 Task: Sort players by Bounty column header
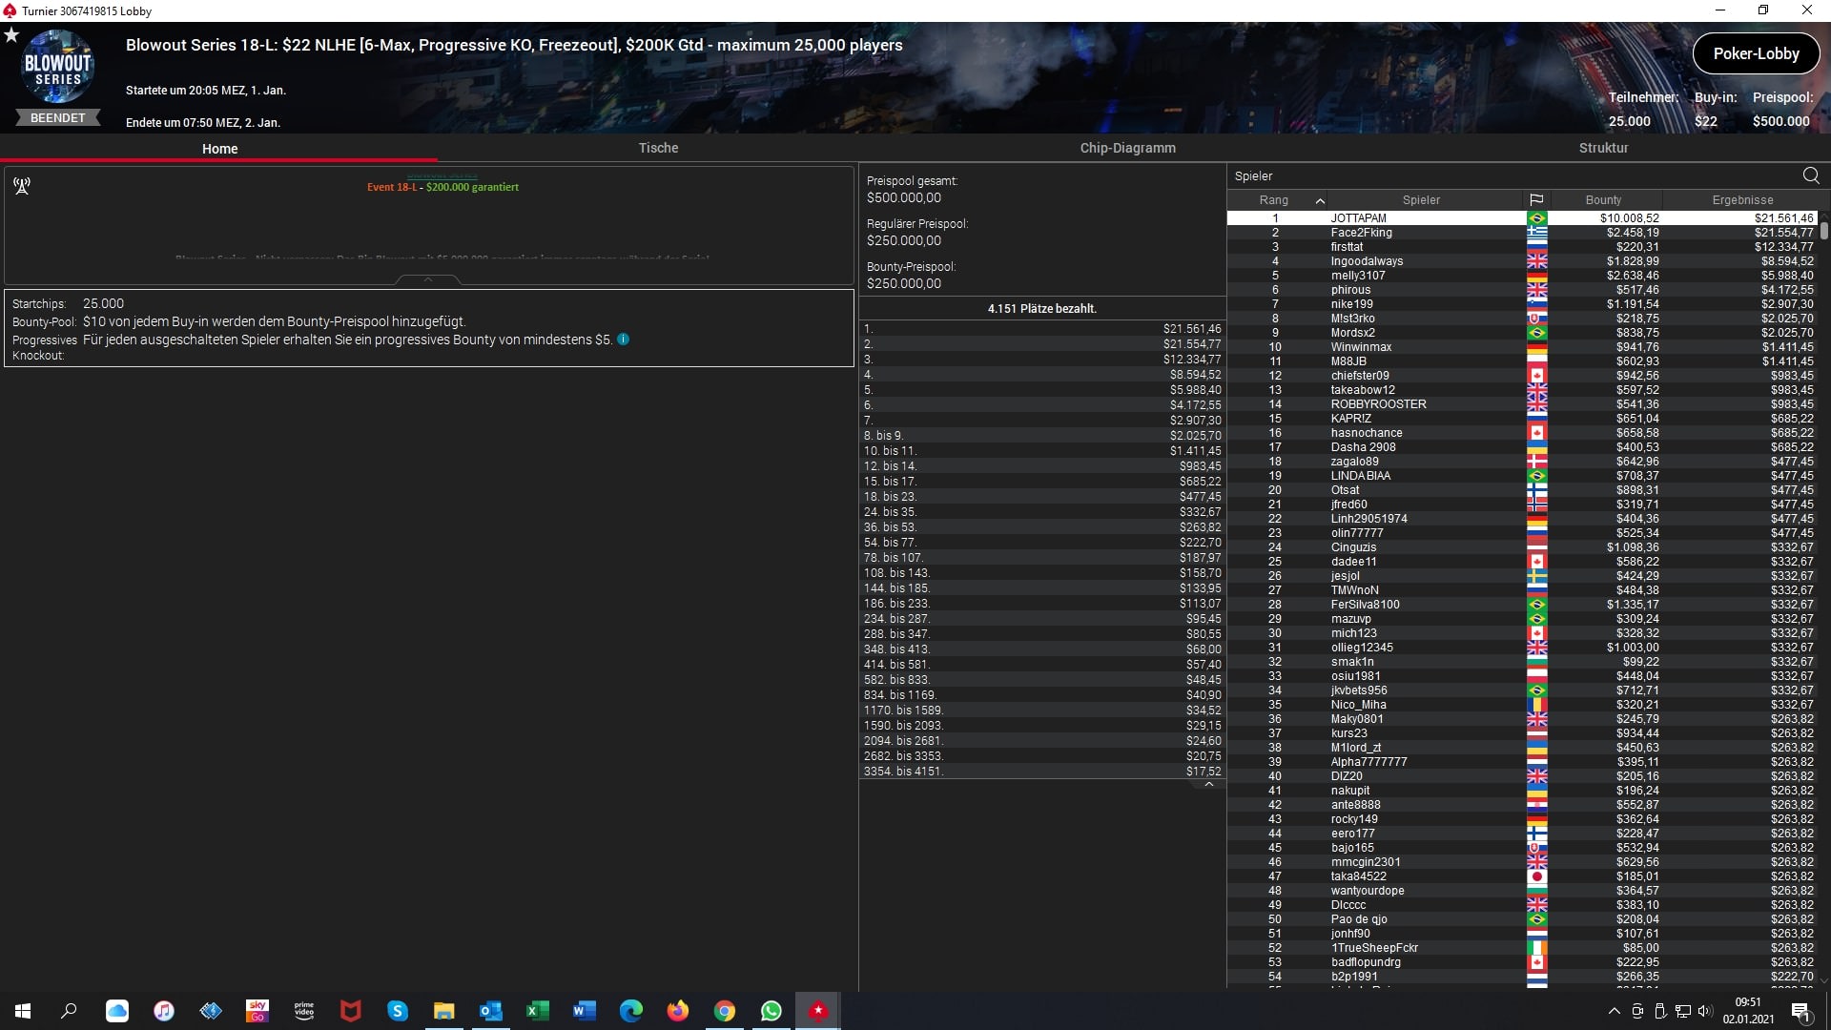pos(1603,200)
